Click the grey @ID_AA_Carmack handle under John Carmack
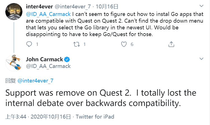This screenshot has height=125, width=210. (48, 66)
